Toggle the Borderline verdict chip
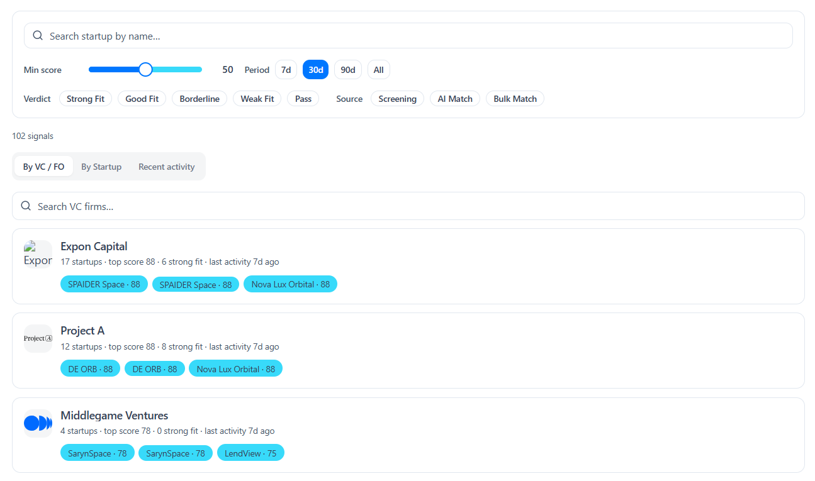815x481 pixels. click(200, 99)
